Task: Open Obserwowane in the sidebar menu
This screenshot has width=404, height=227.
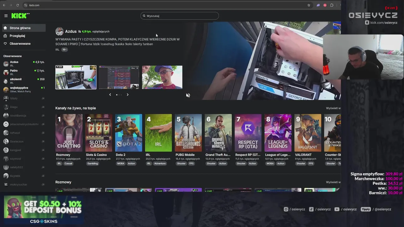Action: point(24,44)
